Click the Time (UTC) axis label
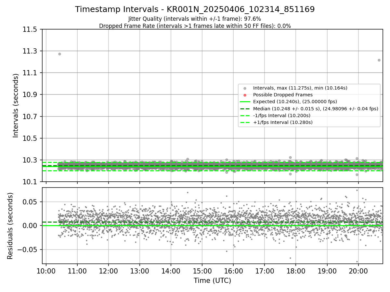The width and height of the screenshot is (390, 292). tap(213, 281)
